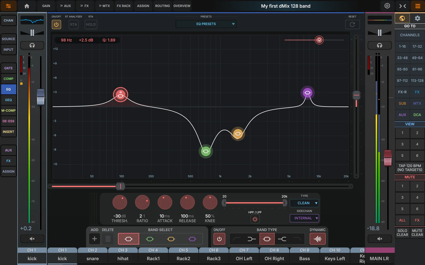Select the purple EQ band
The height and width of the screenshot is (265, 425).
pos(192,239)
